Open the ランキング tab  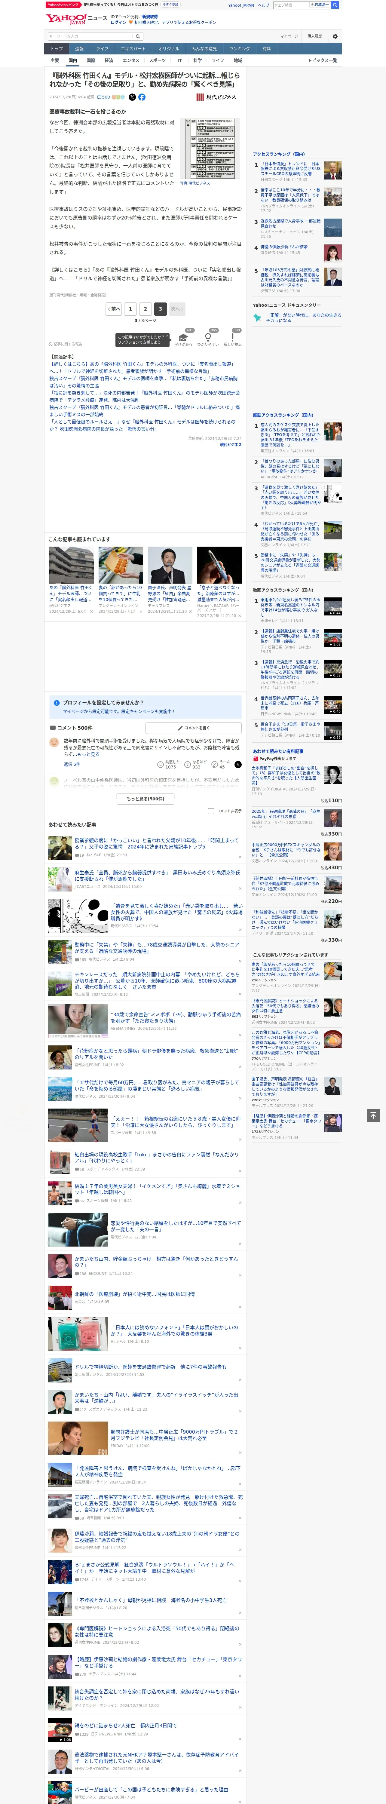(240, 49)
